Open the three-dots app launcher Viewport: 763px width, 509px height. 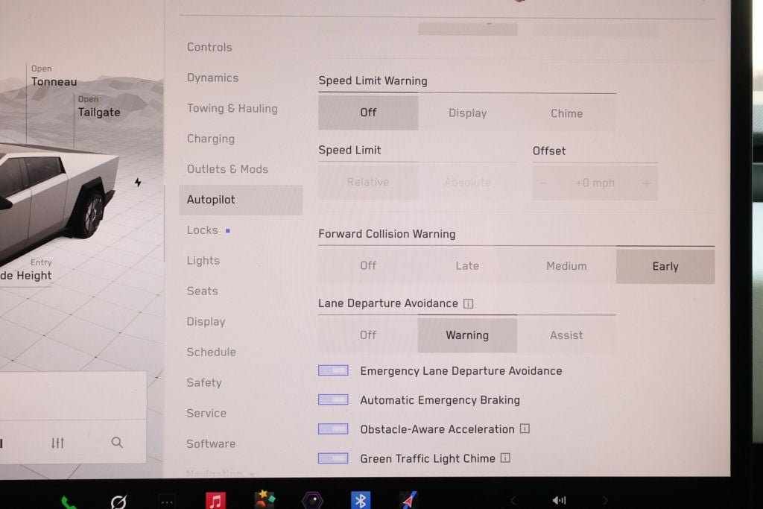(x=167, y=502)
